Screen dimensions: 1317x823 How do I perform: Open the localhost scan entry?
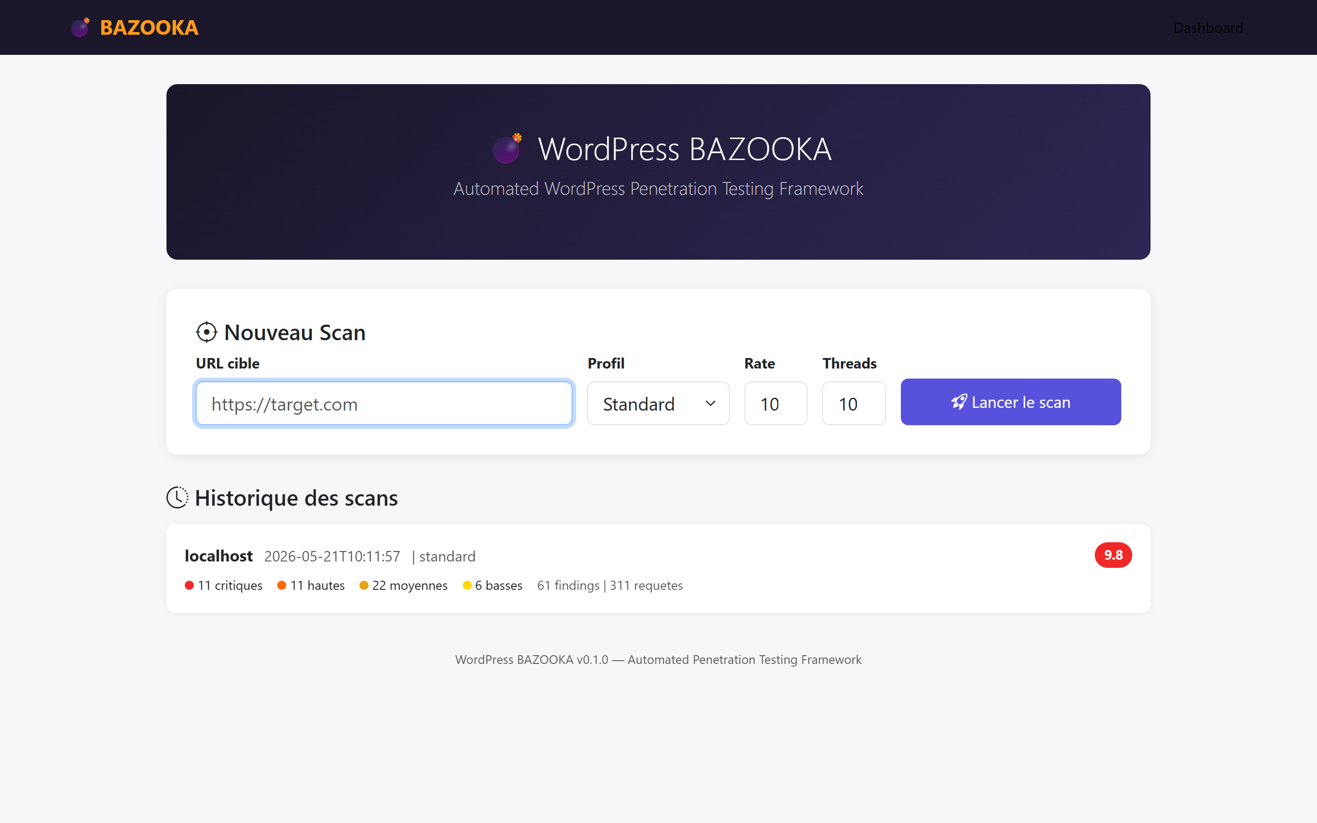[x=658, y=568]
